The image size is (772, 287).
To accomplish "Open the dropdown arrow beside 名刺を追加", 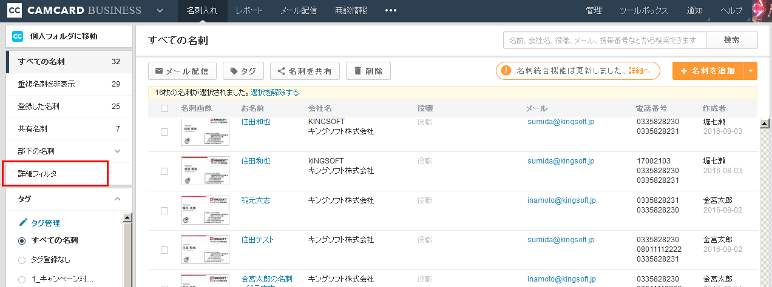I will [751, 71].
